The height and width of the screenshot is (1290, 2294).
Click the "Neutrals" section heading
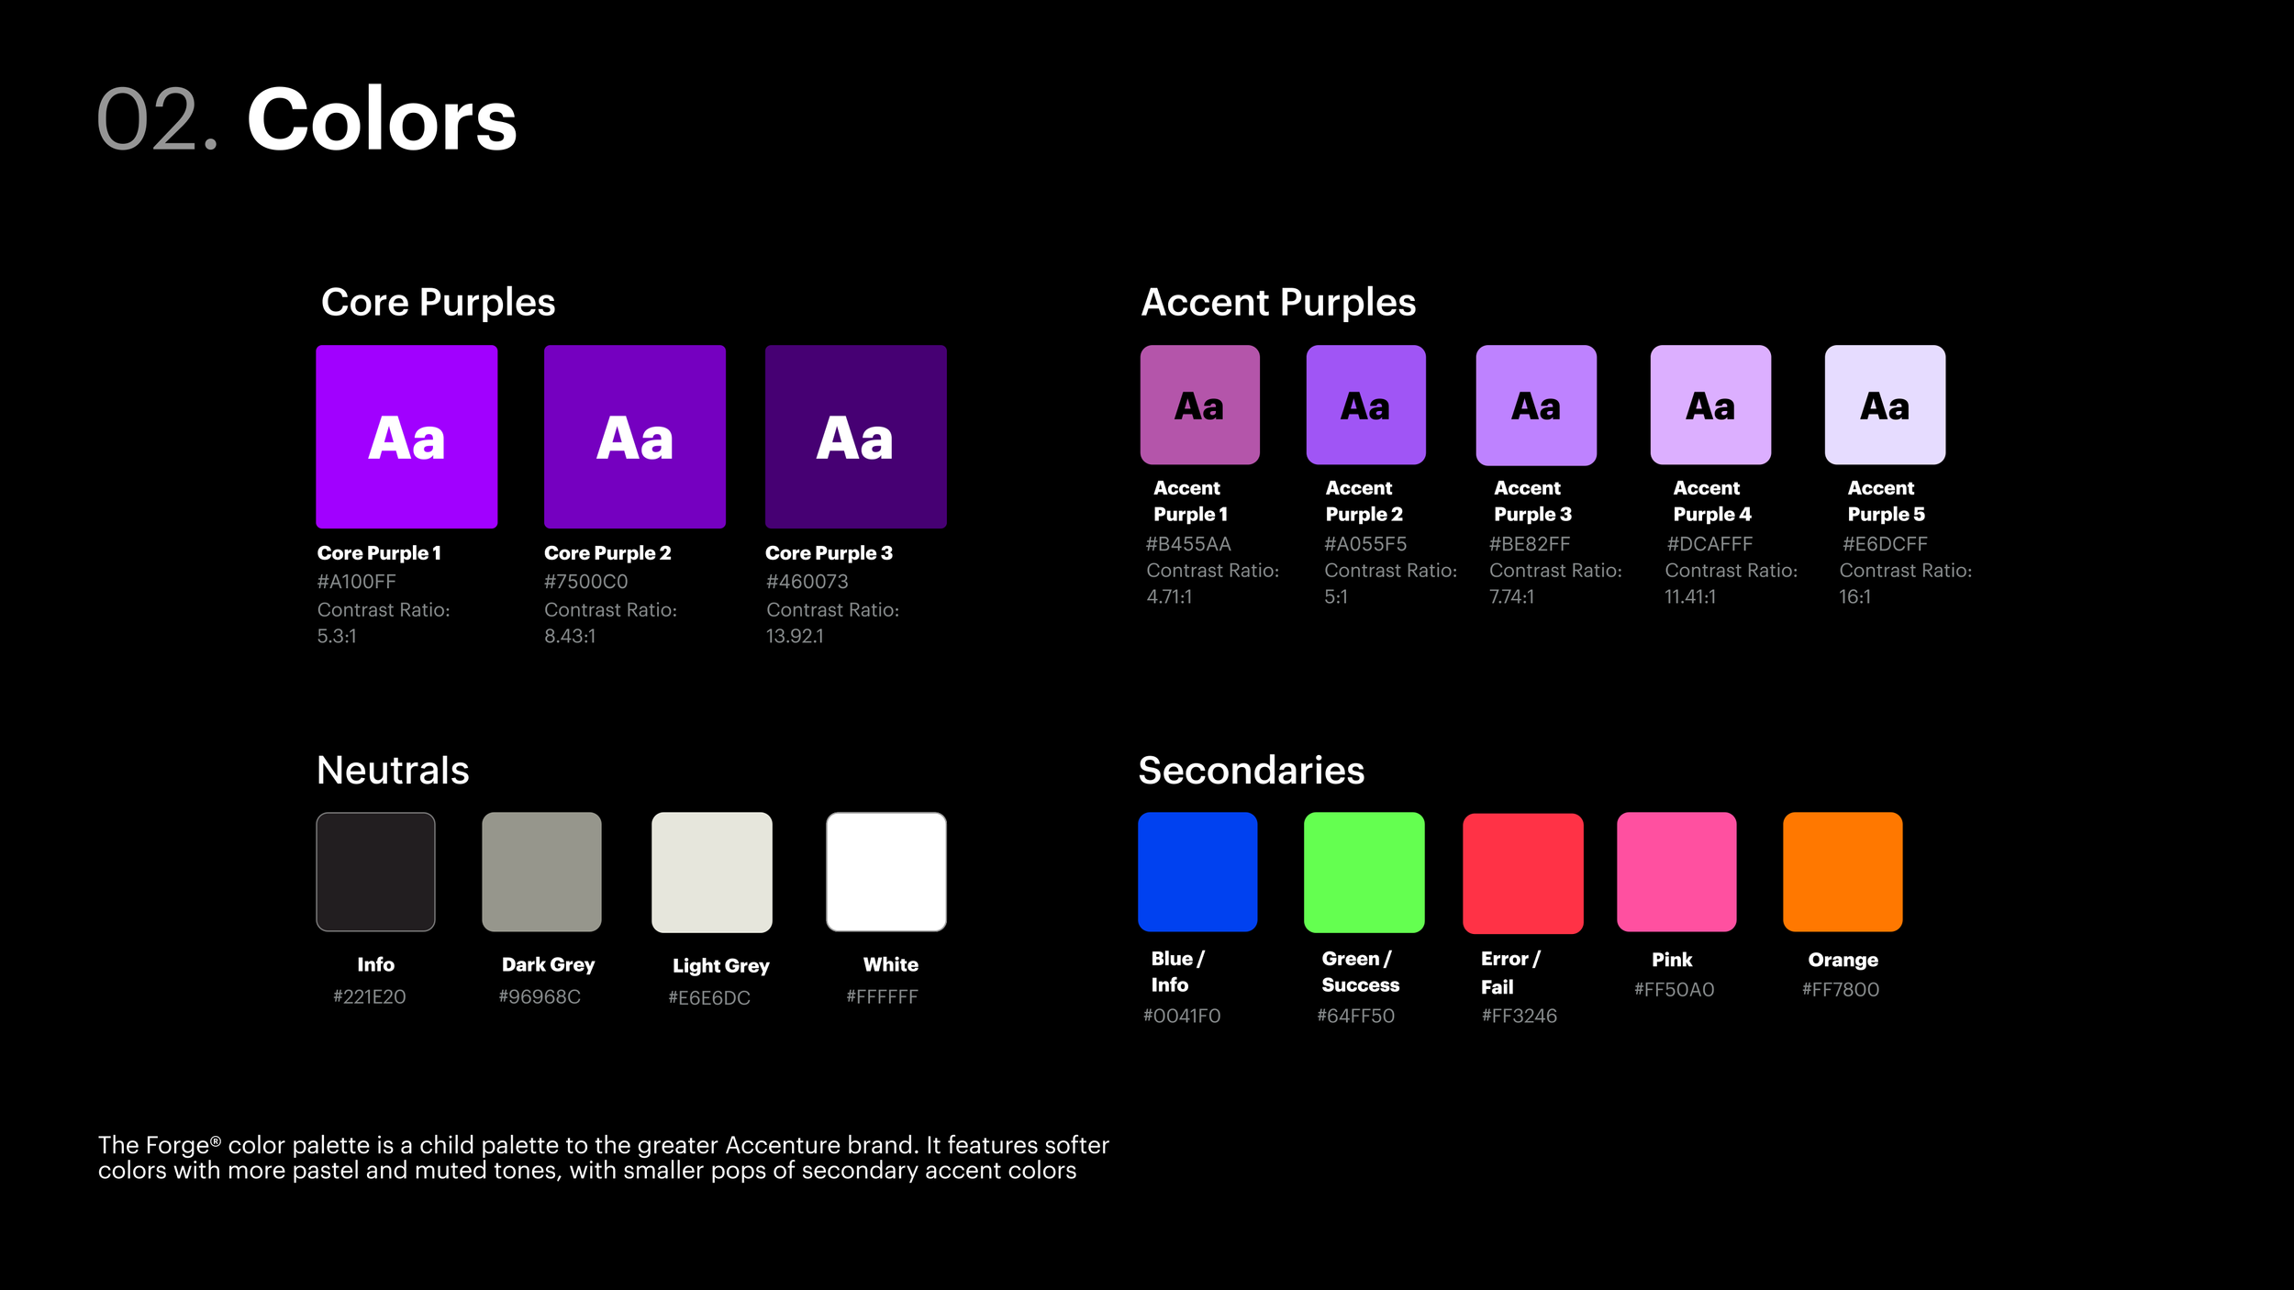(393, 771)
